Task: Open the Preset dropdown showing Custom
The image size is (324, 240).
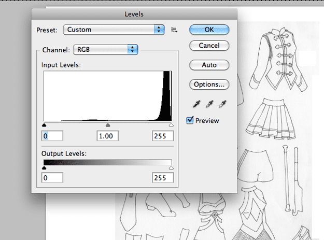Action: [114, 30]
